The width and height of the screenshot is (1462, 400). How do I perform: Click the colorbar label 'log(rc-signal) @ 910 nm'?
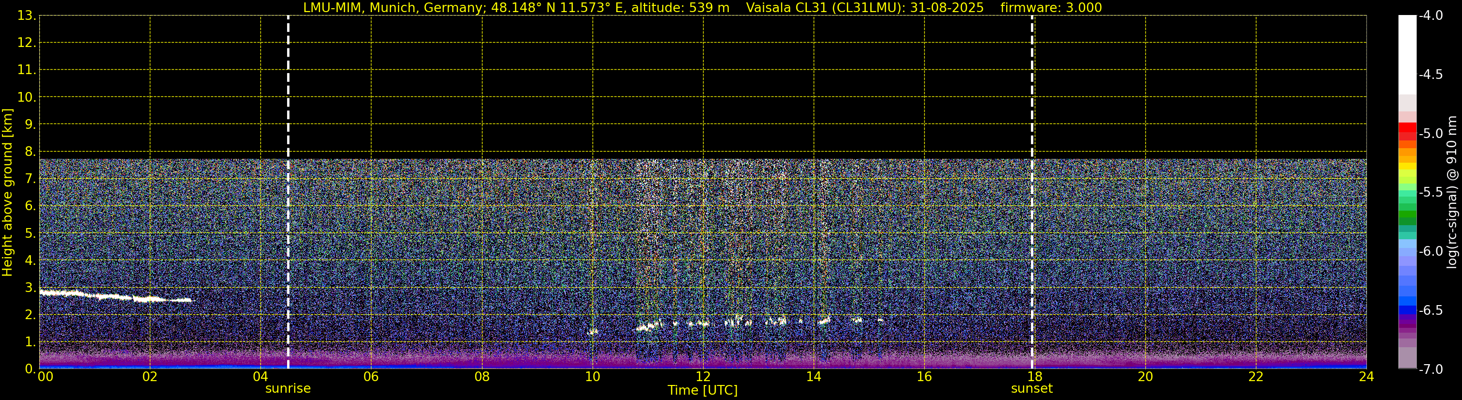(1452, 193)
